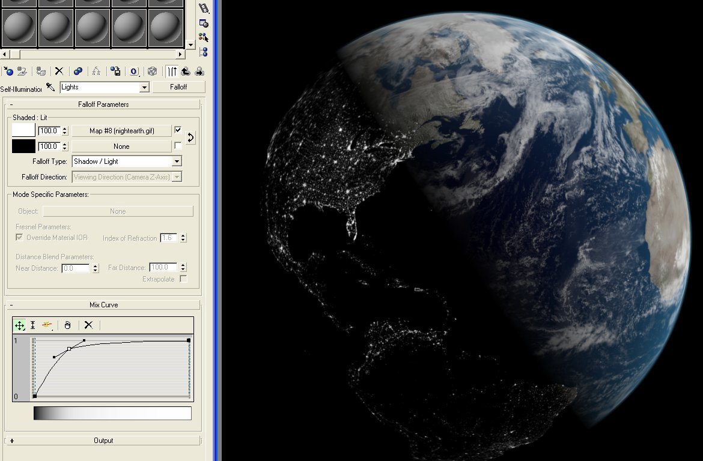Click the Index of Refraction spinner
Screen dimensions: 703x461
point(183,238)
